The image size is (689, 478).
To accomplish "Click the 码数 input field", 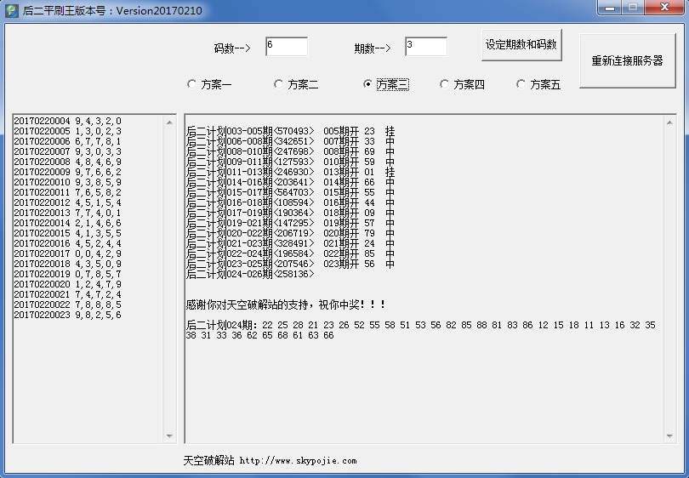I will [286, 46].
